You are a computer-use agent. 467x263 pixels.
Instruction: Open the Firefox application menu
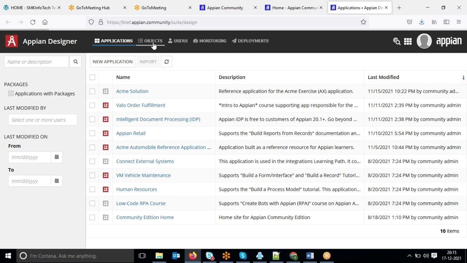tap(459, 22)
